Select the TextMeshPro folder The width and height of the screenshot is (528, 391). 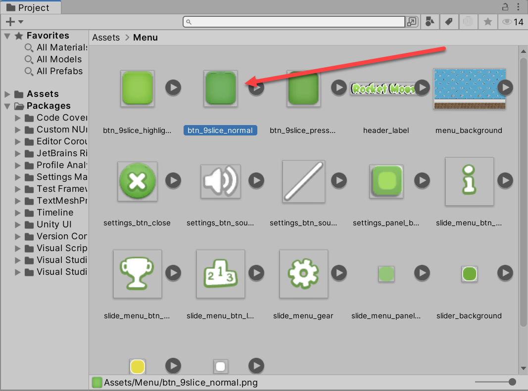[x=56, y=201]
